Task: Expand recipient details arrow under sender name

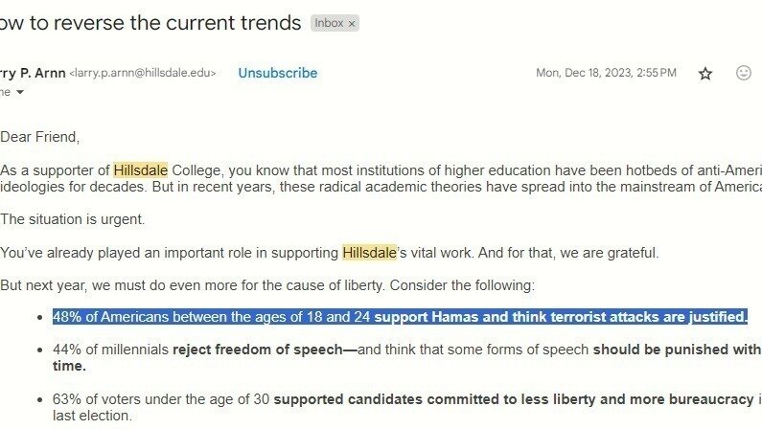Action: click(18, 92)
